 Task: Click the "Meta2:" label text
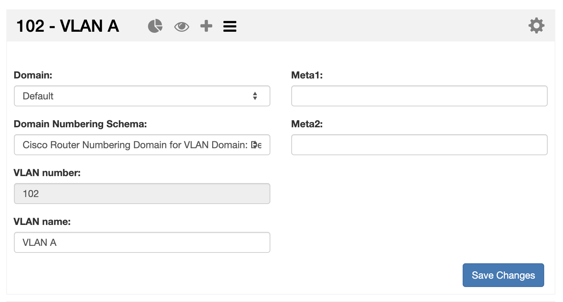coord(307,124)
